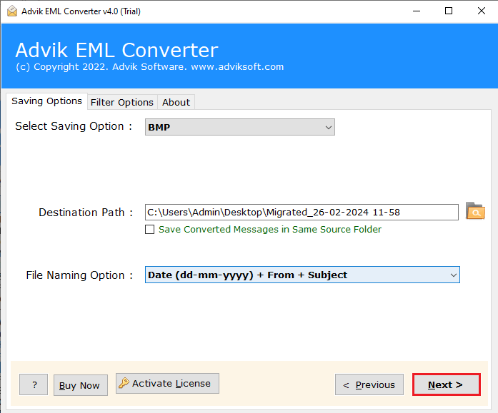Go back with the < Previous button
The image size is (498, 413).
(x=369, y=384)
